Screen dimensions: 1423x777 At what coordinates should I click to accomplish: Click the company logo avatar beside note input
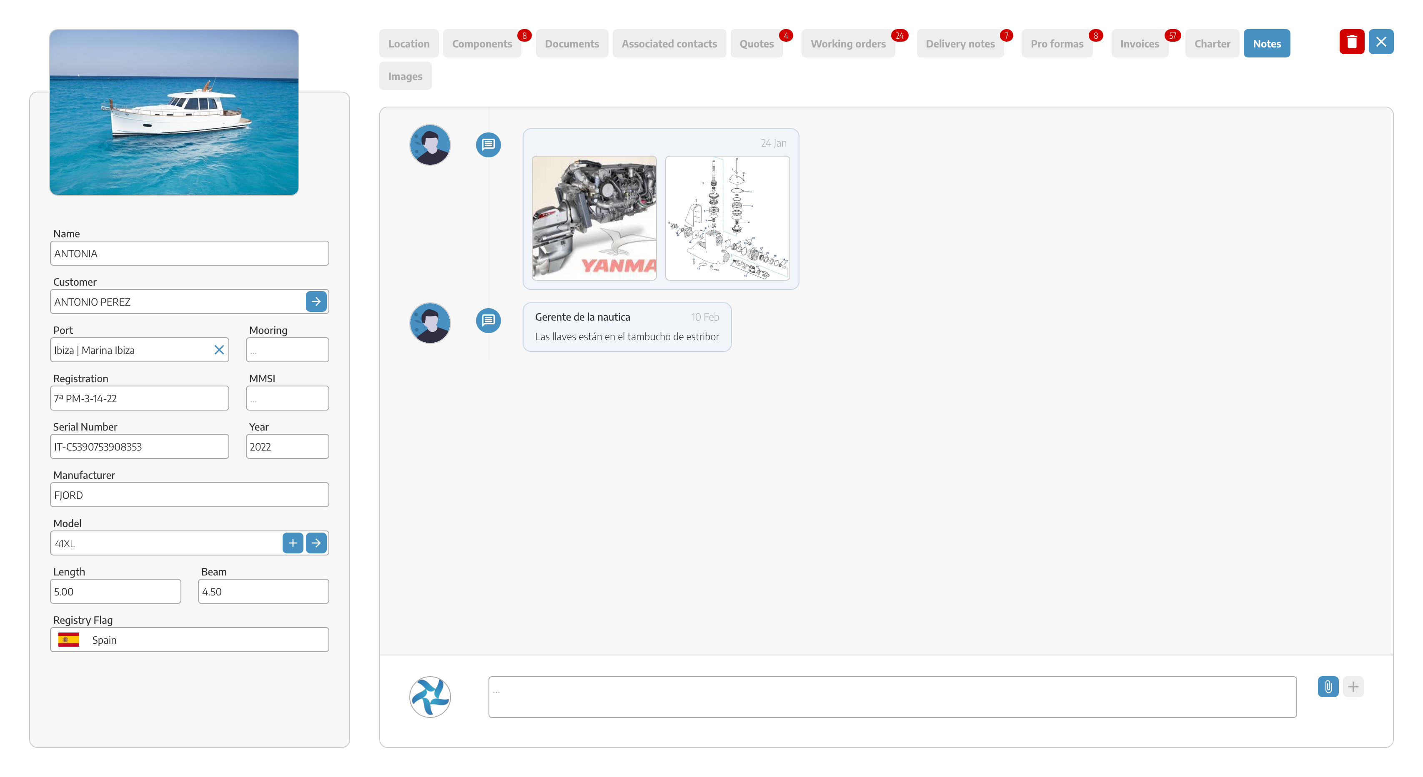coord(430,697)
